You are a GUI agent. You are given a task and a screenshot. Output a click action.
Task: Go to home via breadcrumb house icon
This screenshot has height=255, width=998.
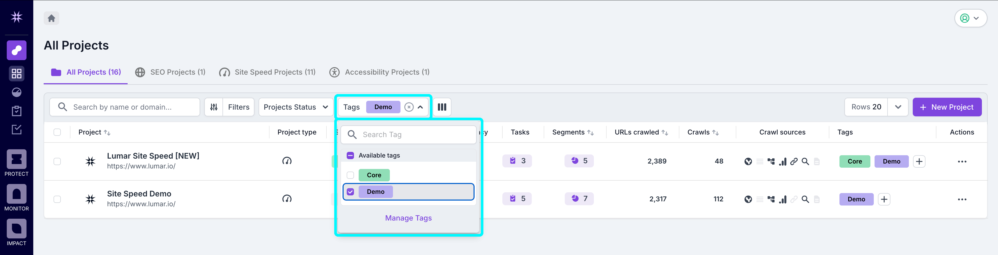pyautogui.click(x=51, y=18)
